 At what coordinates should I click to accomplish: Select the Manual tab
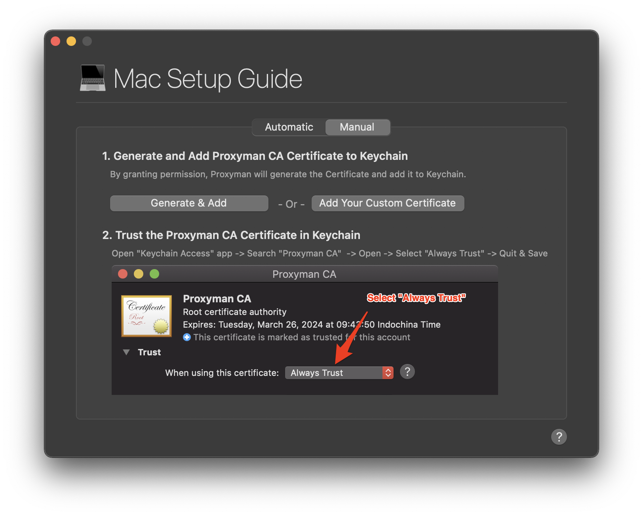pyautogui.click(x=357, y=127)
